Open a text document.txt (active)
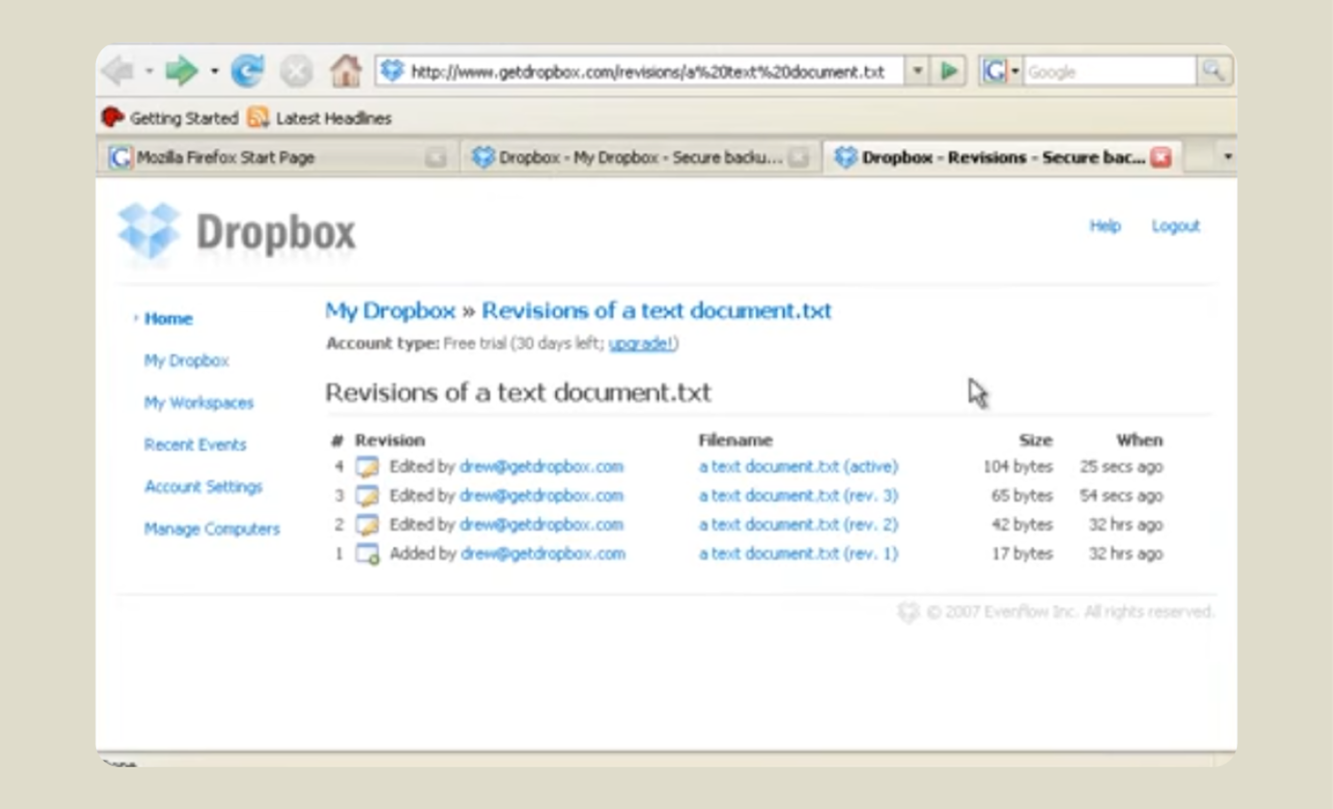This screenshot has width=1333, height=809. [x=799, y=467]
